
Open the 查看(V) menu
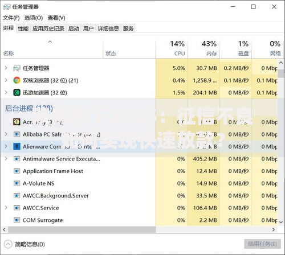[56, 18]
